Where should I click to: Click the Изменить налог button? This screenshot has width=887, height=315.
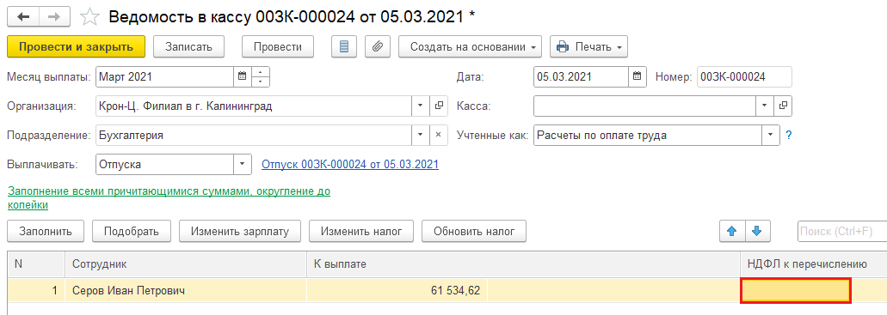click(x=361, y=231)
